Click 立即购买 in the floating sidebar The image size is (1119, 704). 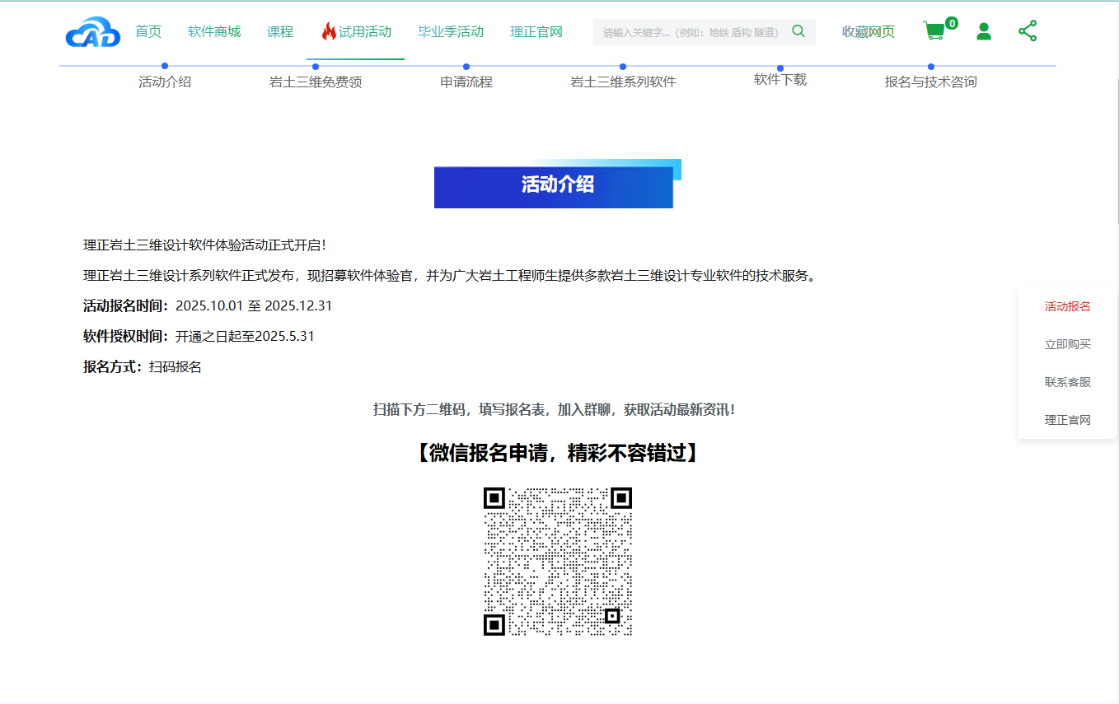tap(1067, 344)
